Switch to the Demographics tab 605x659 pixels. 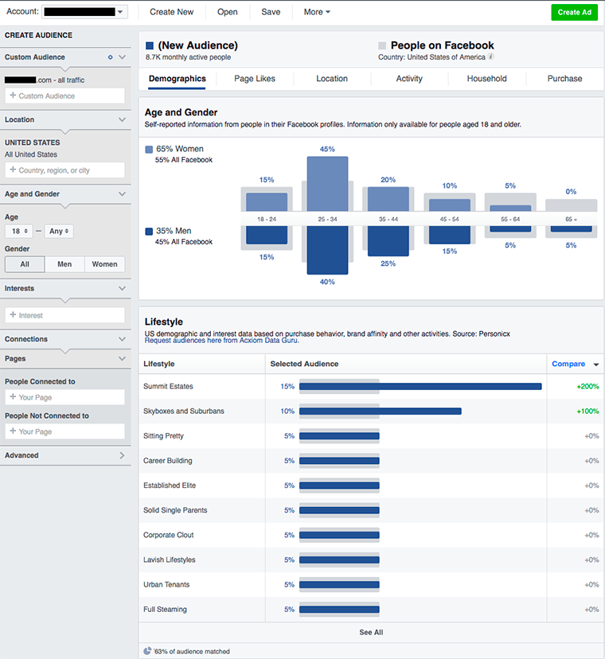click(177, 79)
